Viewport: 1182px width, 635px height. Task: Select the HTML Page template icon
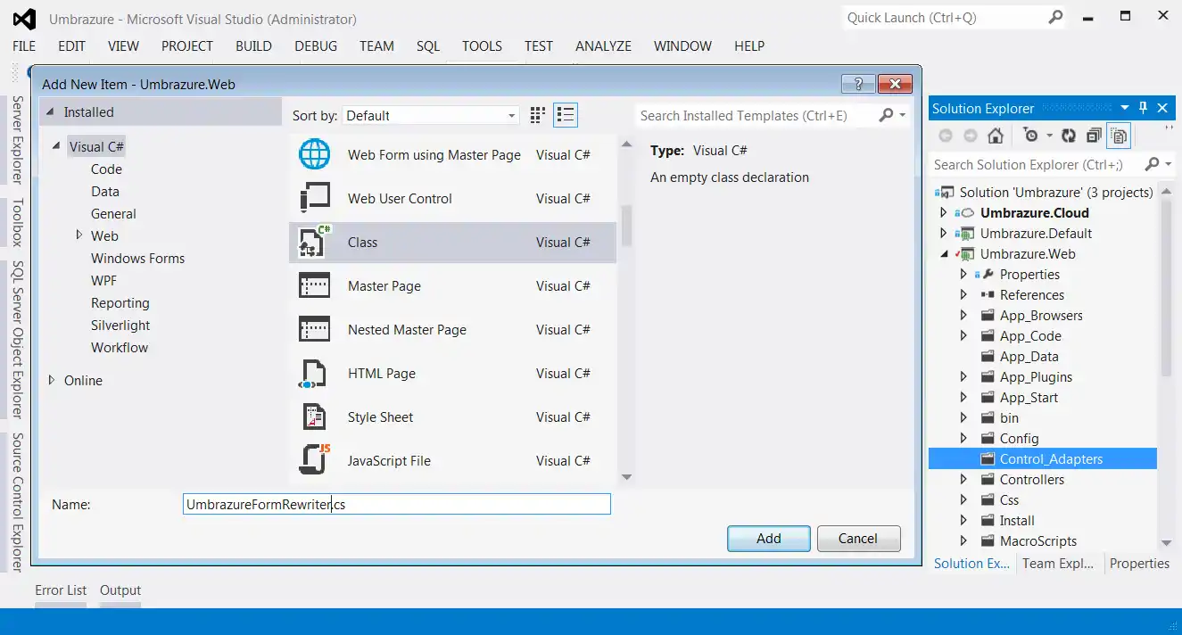[314, 373]
